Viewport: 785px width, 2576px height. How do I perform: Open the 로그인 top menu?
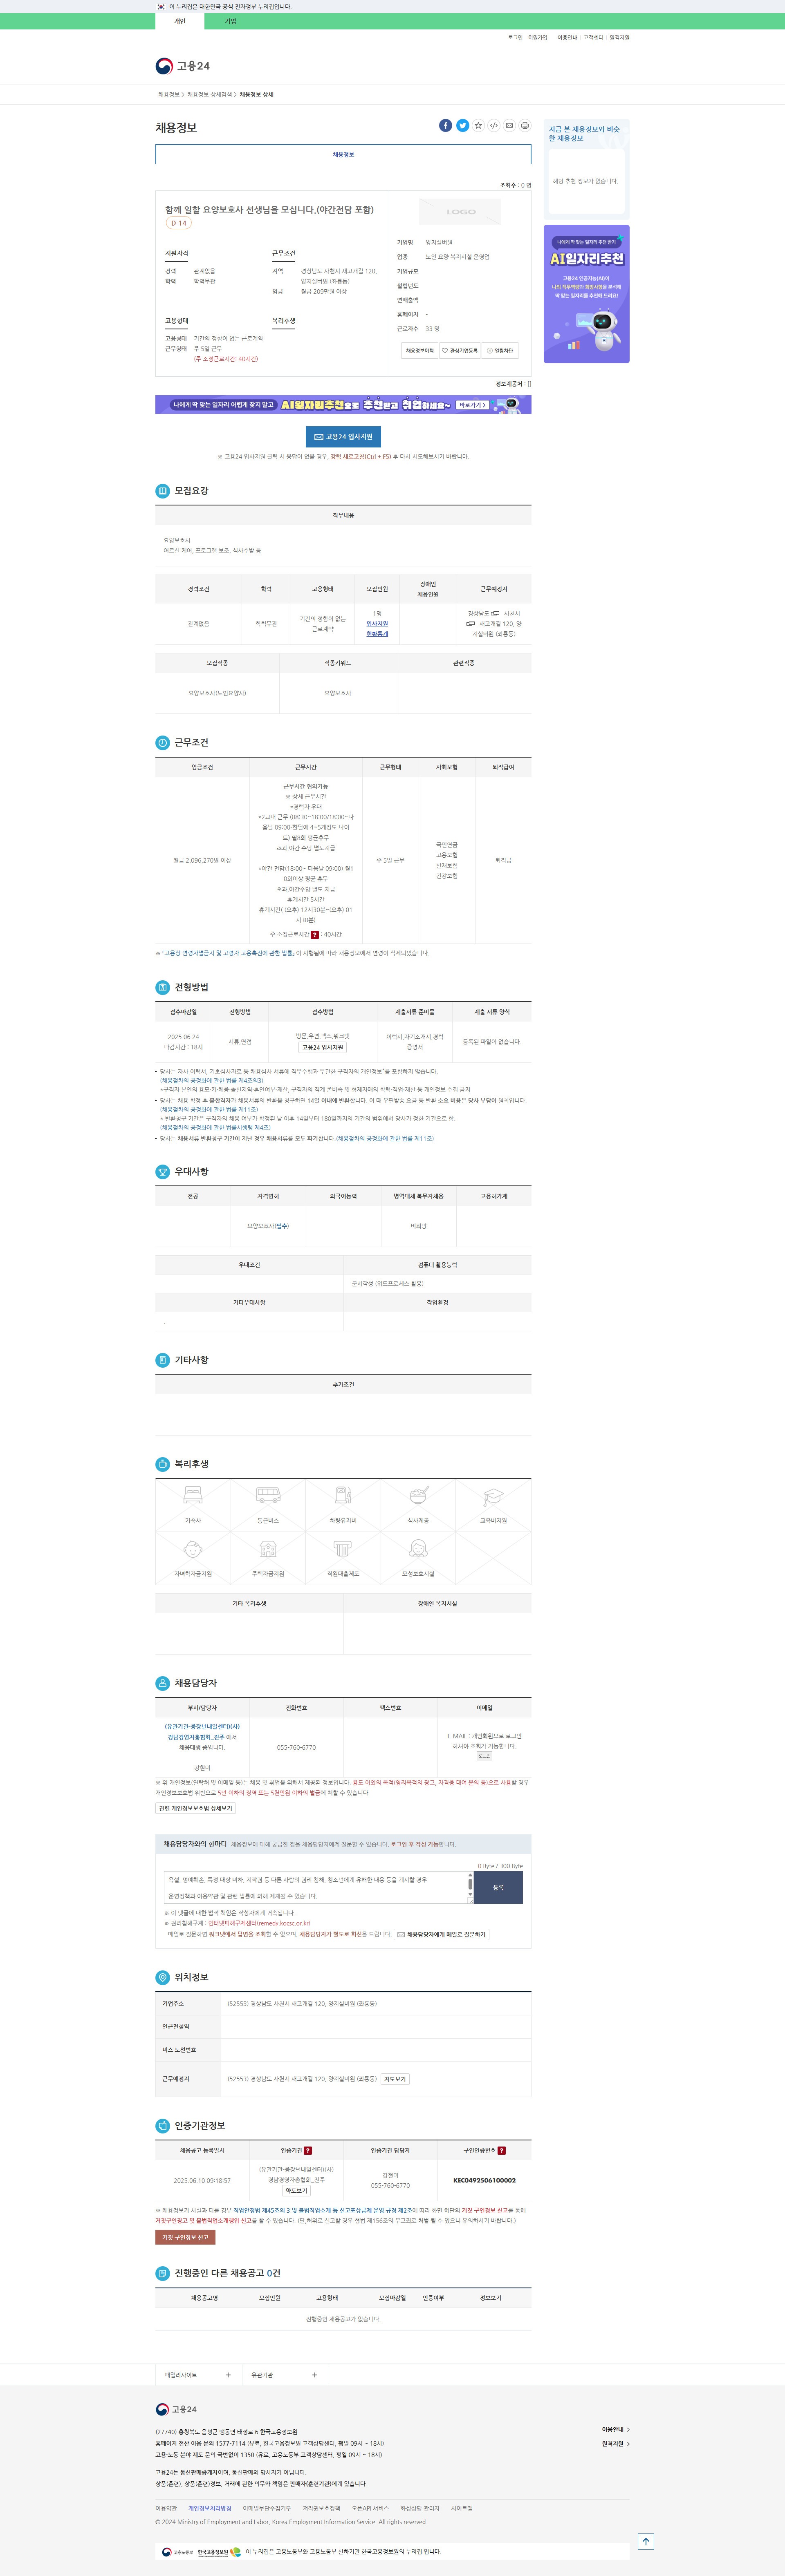(x=515, y=38)
